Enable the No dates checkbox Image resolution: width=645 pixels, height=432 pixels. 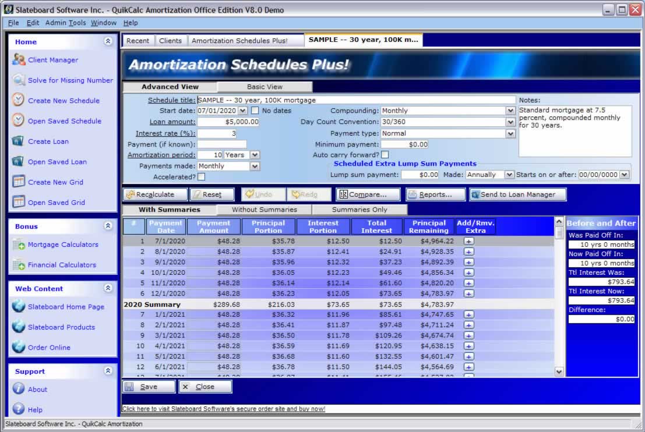(x=255, y=111)
